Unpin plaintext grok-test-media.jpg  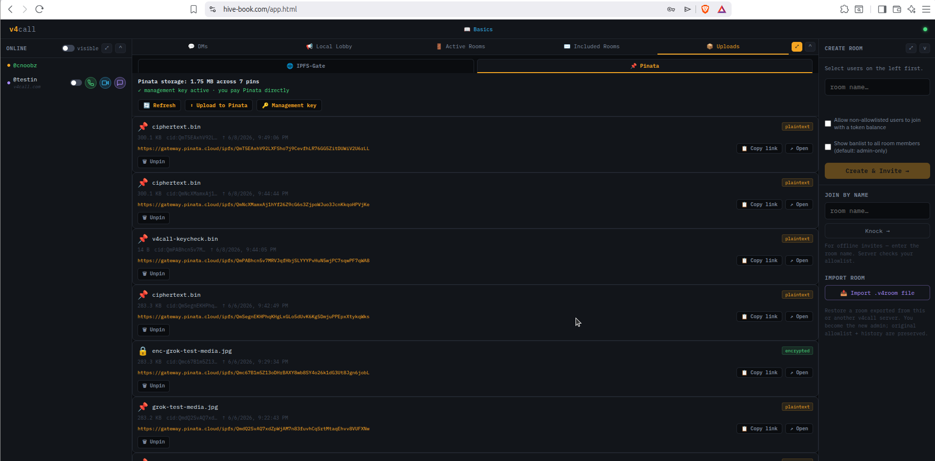154,442
